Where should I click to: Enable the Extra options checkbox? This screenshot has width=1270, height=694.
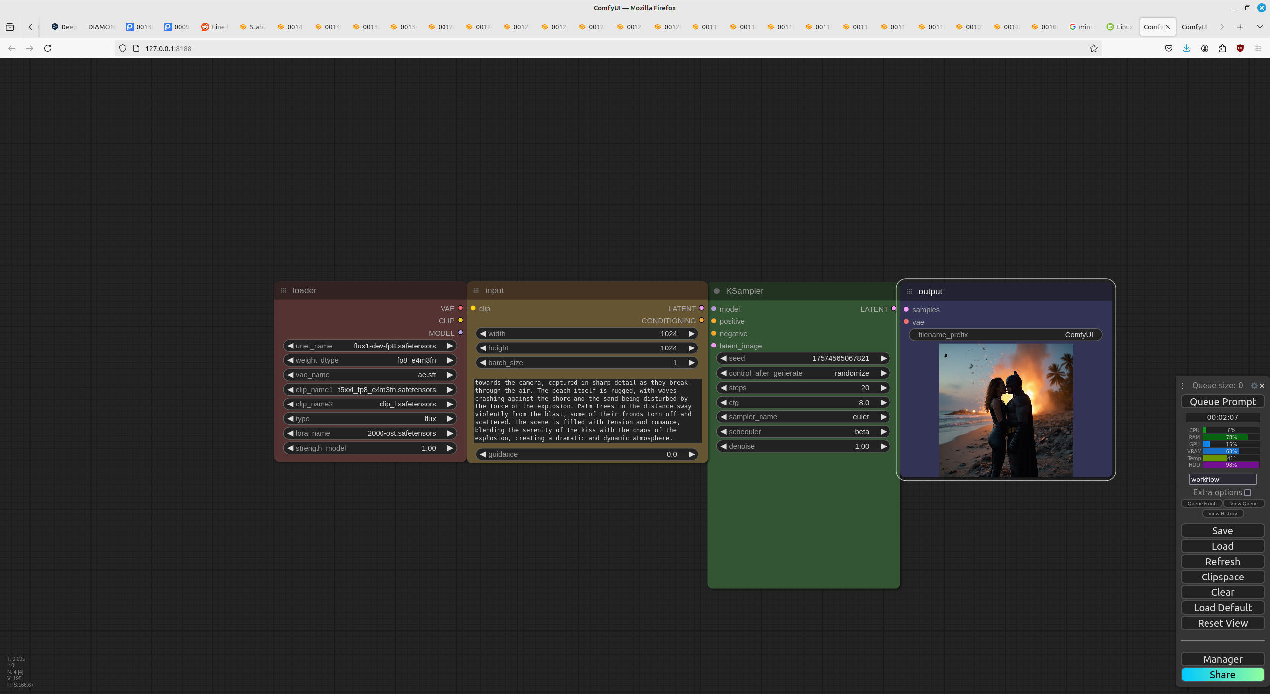point(1248,493)
